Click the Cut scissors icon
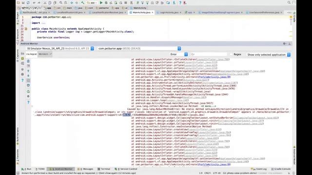 pos(45,3)
